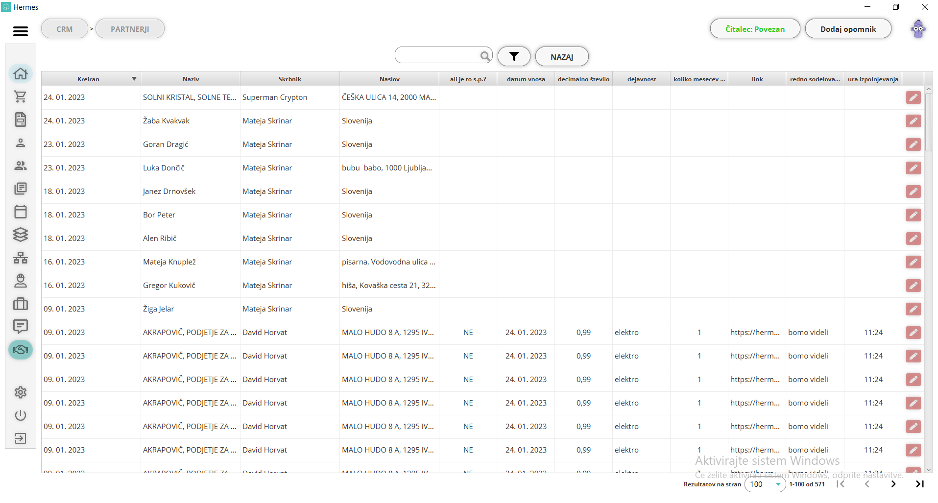Image resolution: width=938 pixels, height=503 pixels.
Task: Go to next results page
Action: click(893, 484)
